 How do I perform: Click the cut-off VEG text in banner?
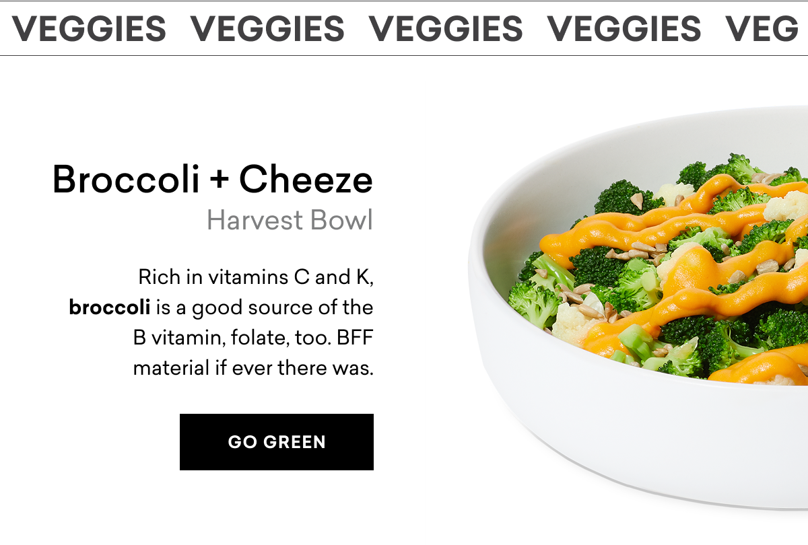(762, 29)
